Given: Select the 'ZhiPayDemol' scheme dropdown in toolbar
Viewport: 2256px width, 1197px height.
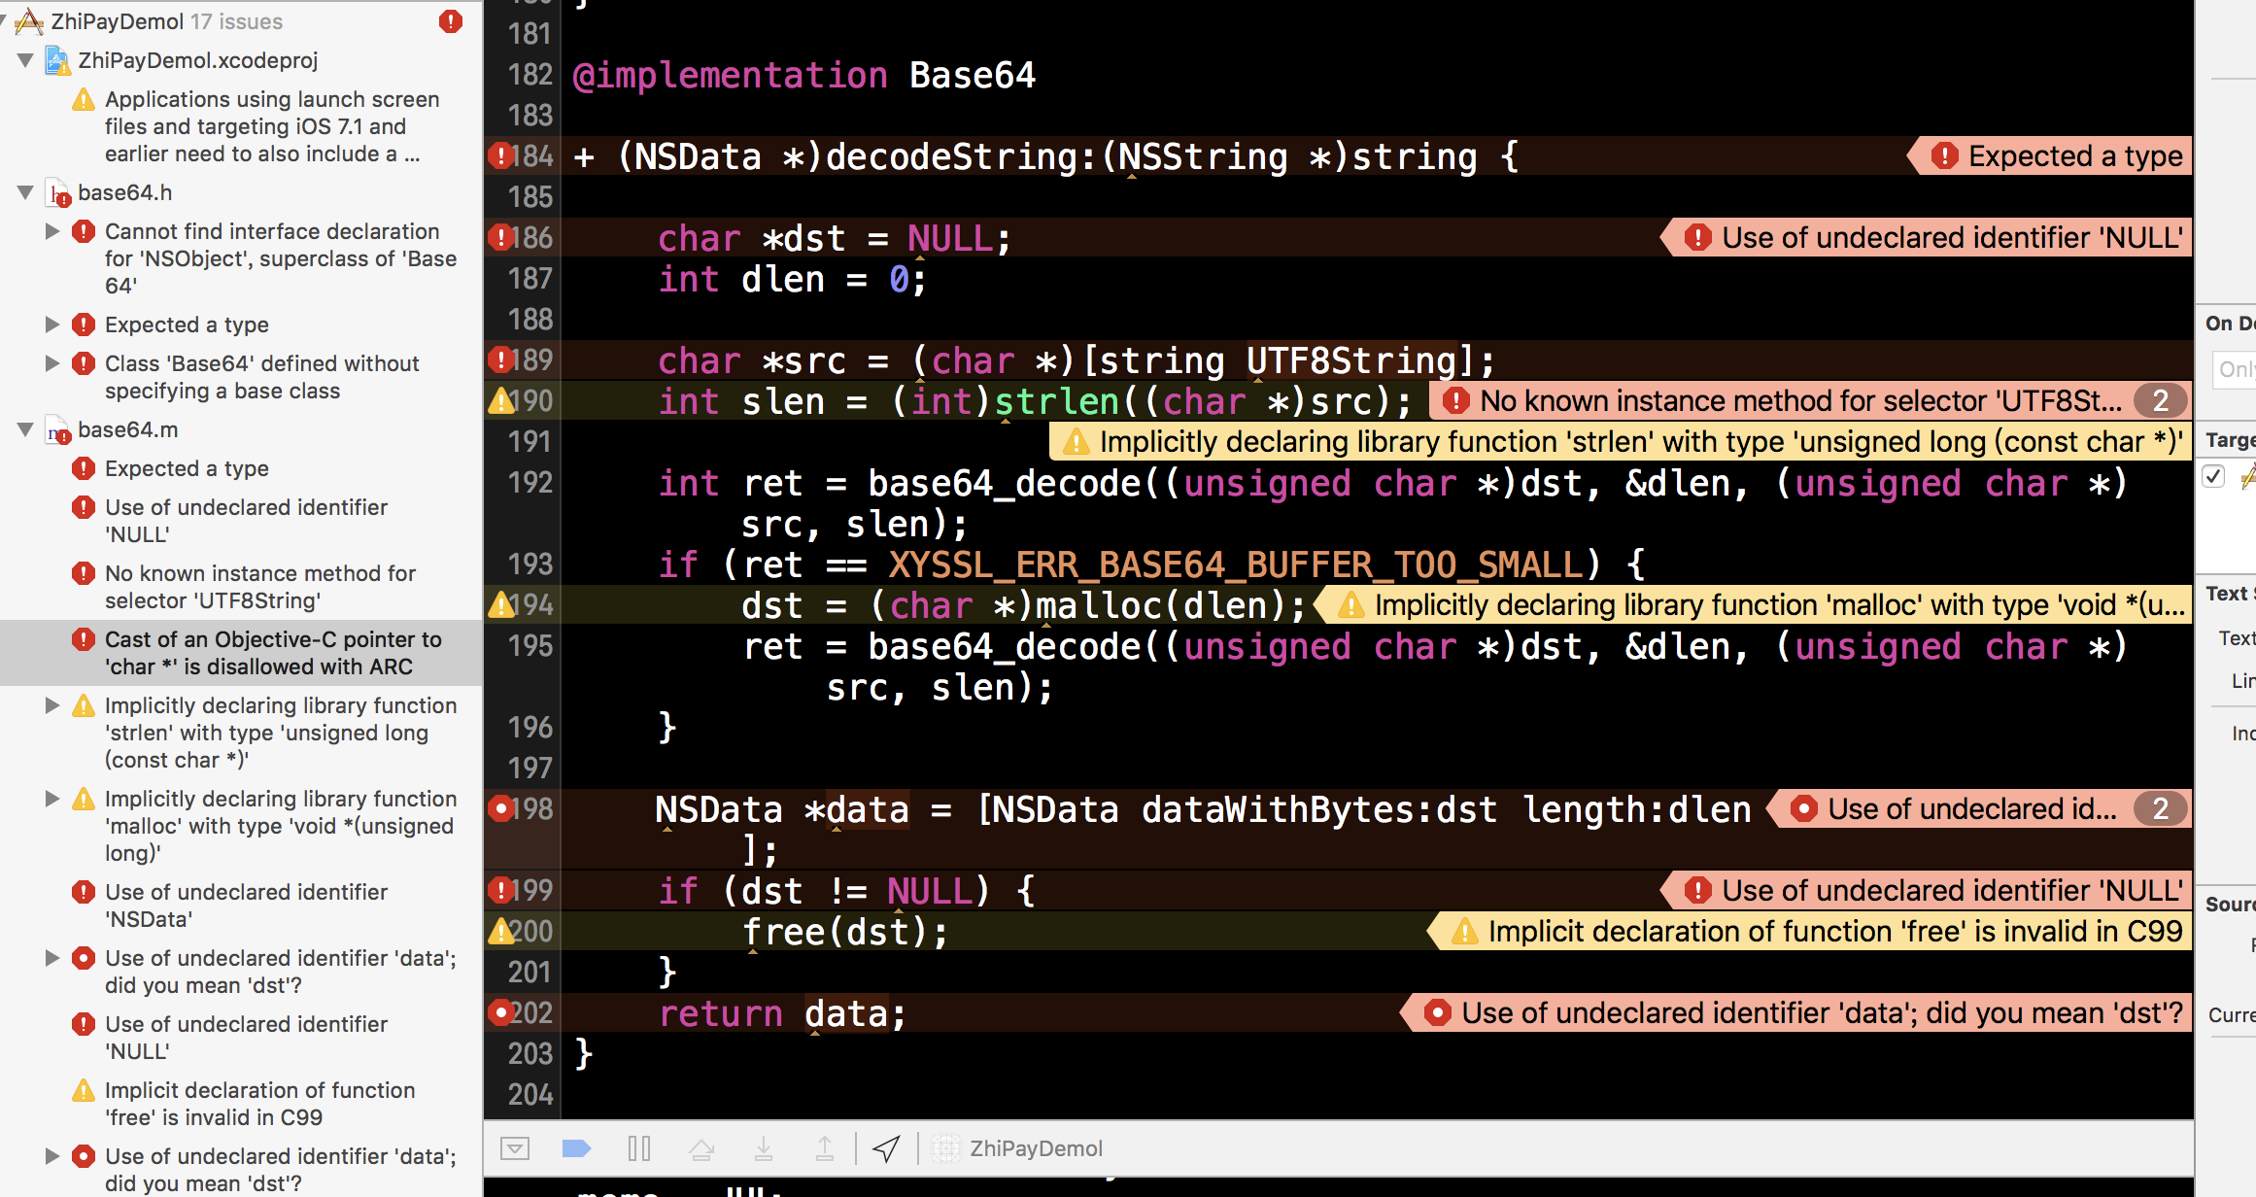Looking at the screenshot, I should (x=1040, y=1147).
